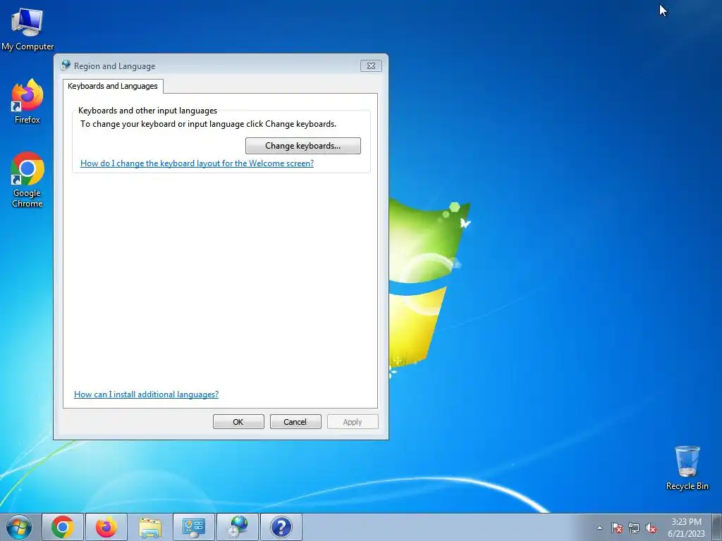722x541 pixels.
Task: Open Welcome screen keyboard layout help link
Action: (x=197, y=163)
